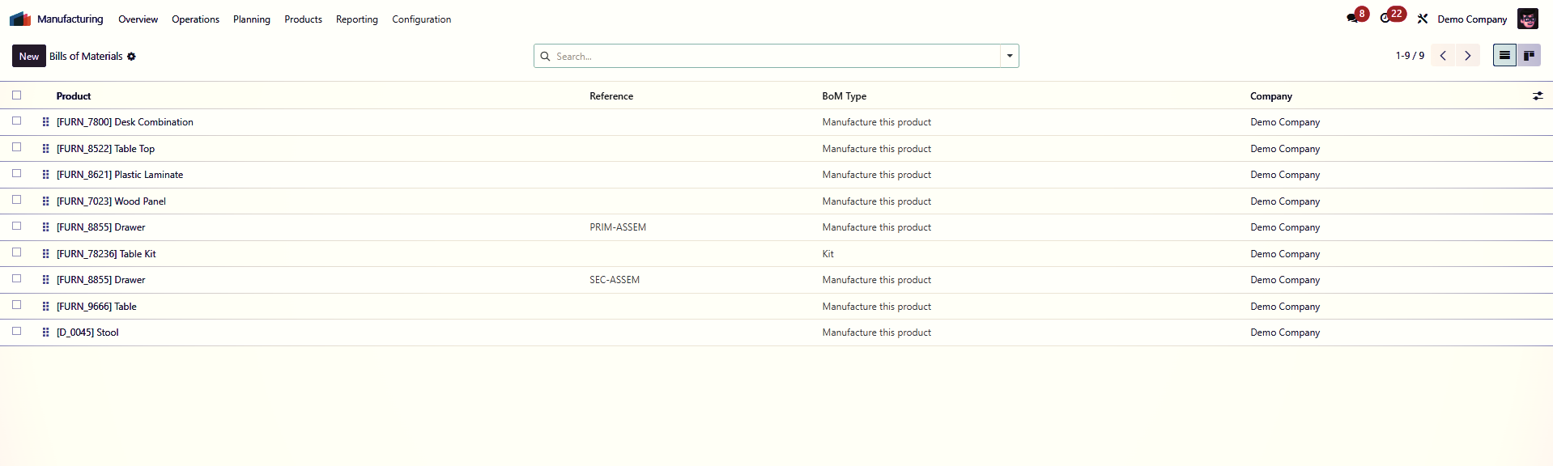The width and height of the screenshot is (1553, 466).
Task: Open the optional columns adjust menu
Action: (1538, 96)
